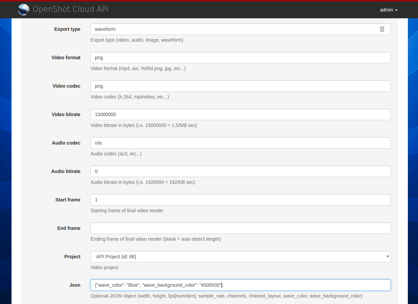Focus the Export type field containing waveform
This screenshot has height=304, width=418.
(234, 29)
